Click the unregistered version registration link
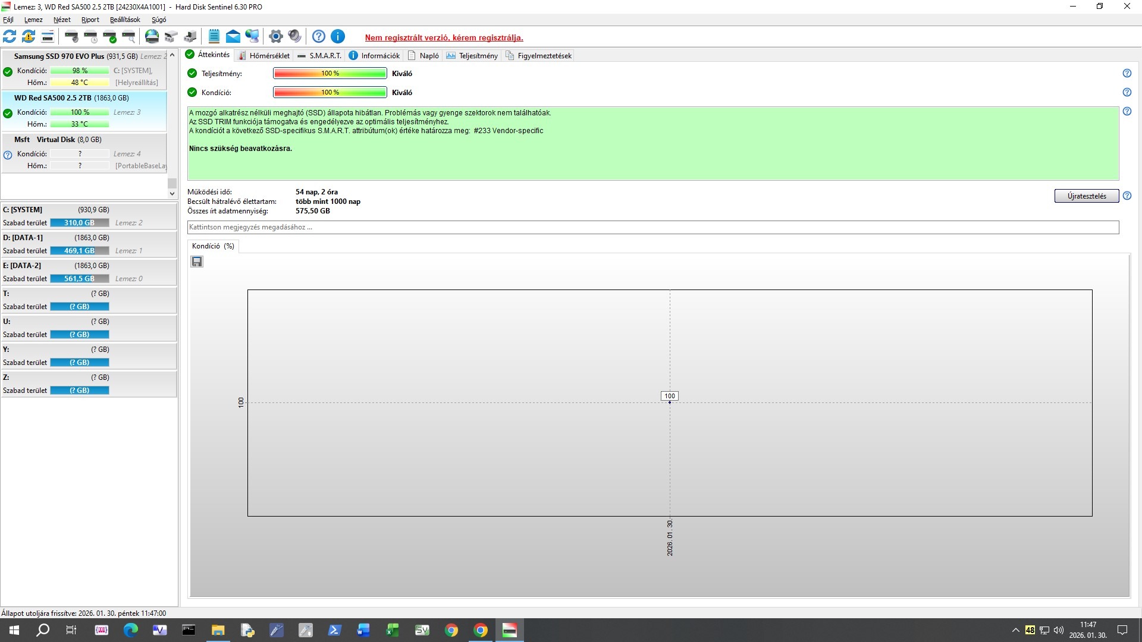 444,37
